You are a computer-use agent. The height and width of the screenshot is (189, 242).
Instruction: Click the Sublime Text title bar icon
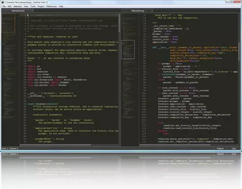tap(3, 2)
